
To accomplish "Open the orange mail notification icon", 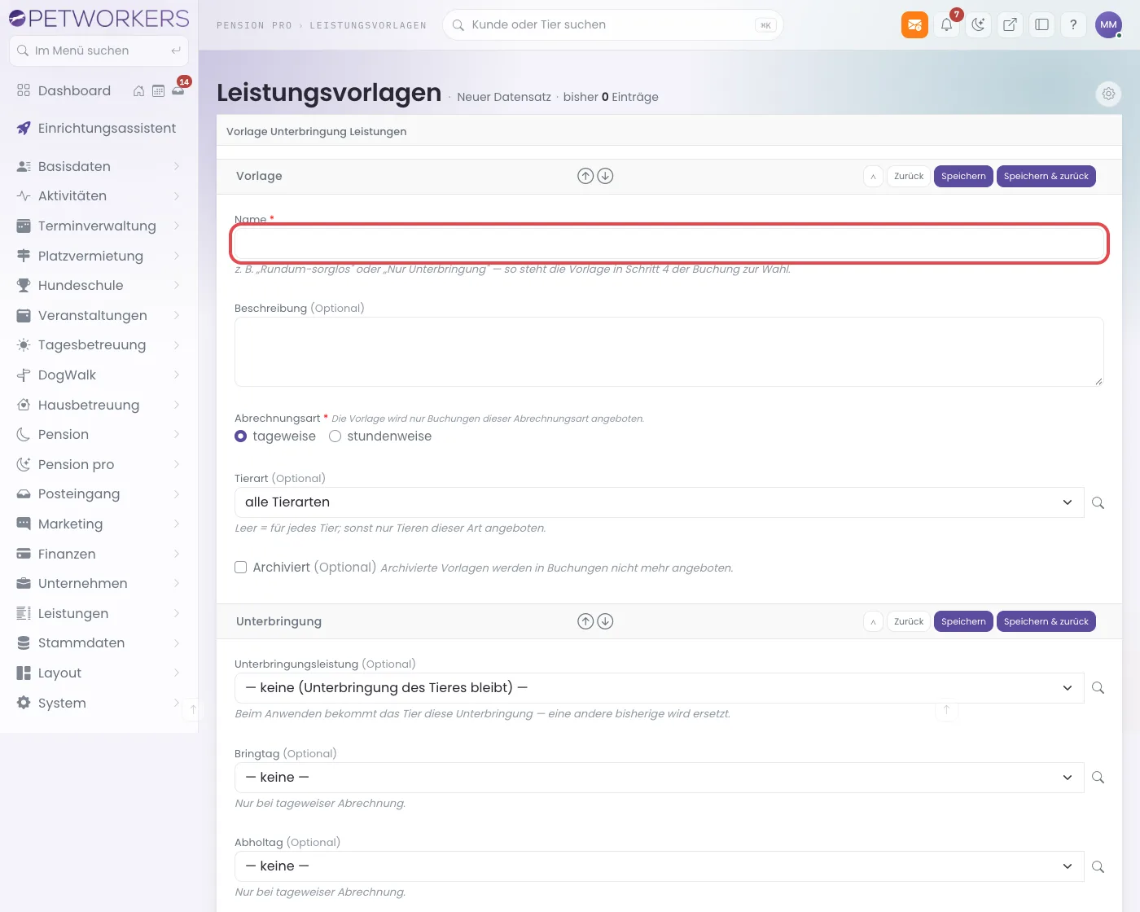I will (914, 24).
